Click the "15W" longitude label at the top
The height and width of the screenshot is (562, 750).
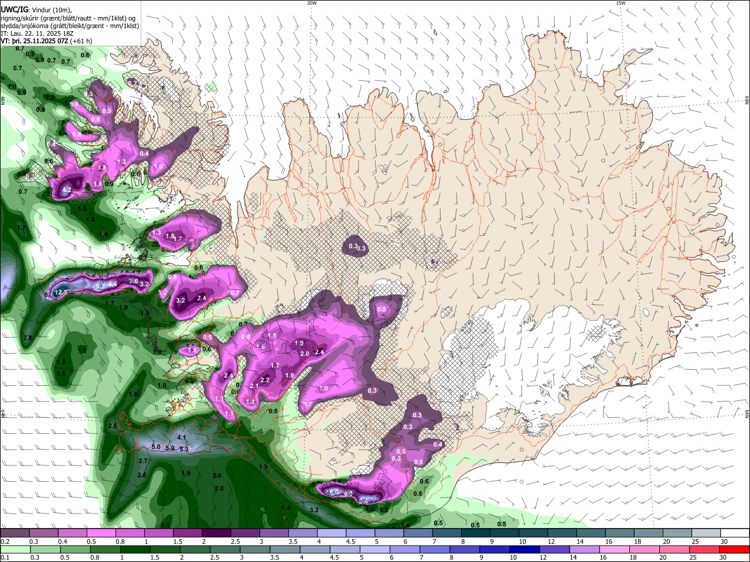(620, 3)
